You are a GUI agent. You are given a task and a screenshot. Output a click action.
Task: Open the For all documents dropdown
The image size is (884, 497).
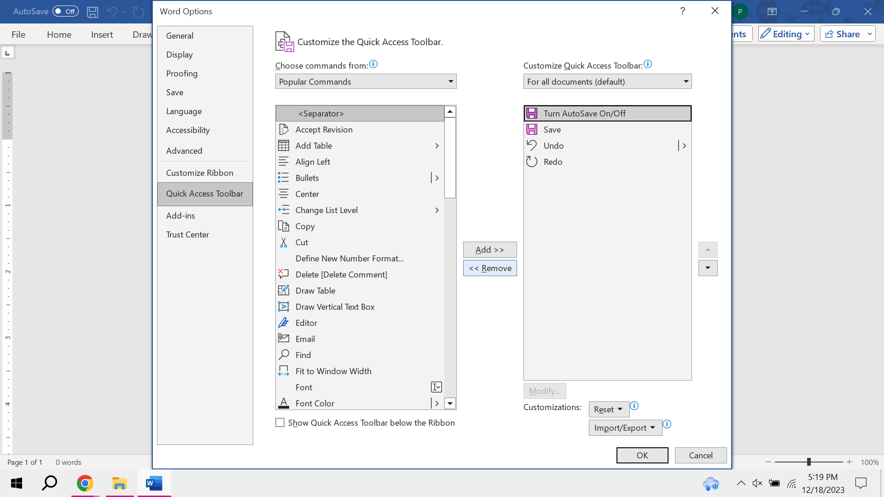607,81
